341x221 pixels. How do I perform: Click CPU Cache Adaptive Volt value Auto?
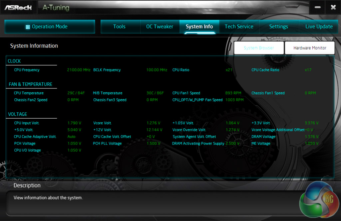pos(71,137)
